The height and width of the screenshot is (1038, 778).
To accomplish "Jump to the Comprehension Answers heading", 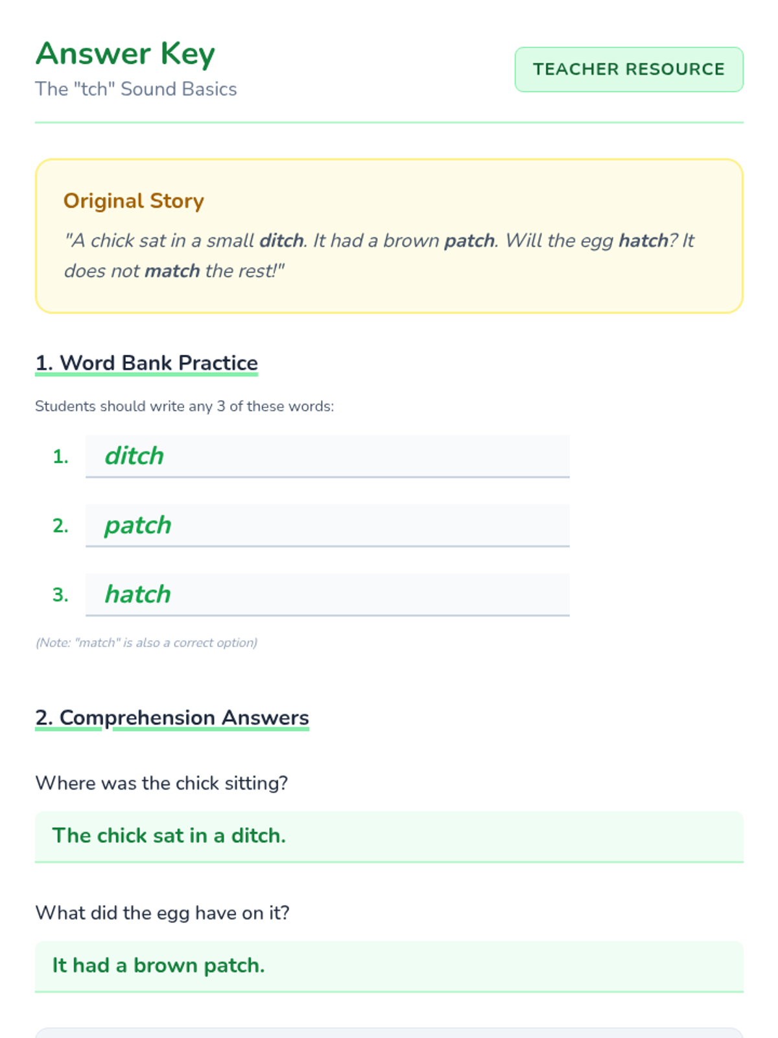I will [x=172, y=718].
